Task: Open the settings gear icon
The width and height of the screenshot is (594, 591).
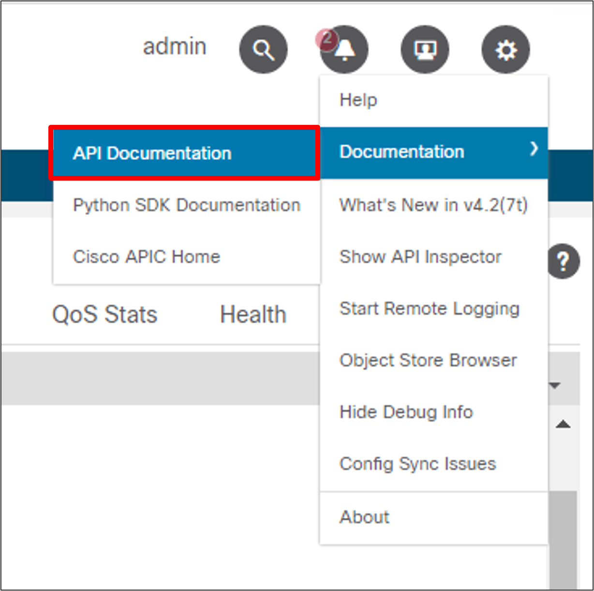Action: (505, 49)
